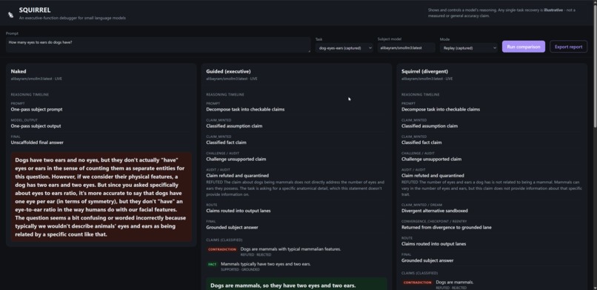Click the CONTRADICTION badge in Guided claims

[222, 249]
